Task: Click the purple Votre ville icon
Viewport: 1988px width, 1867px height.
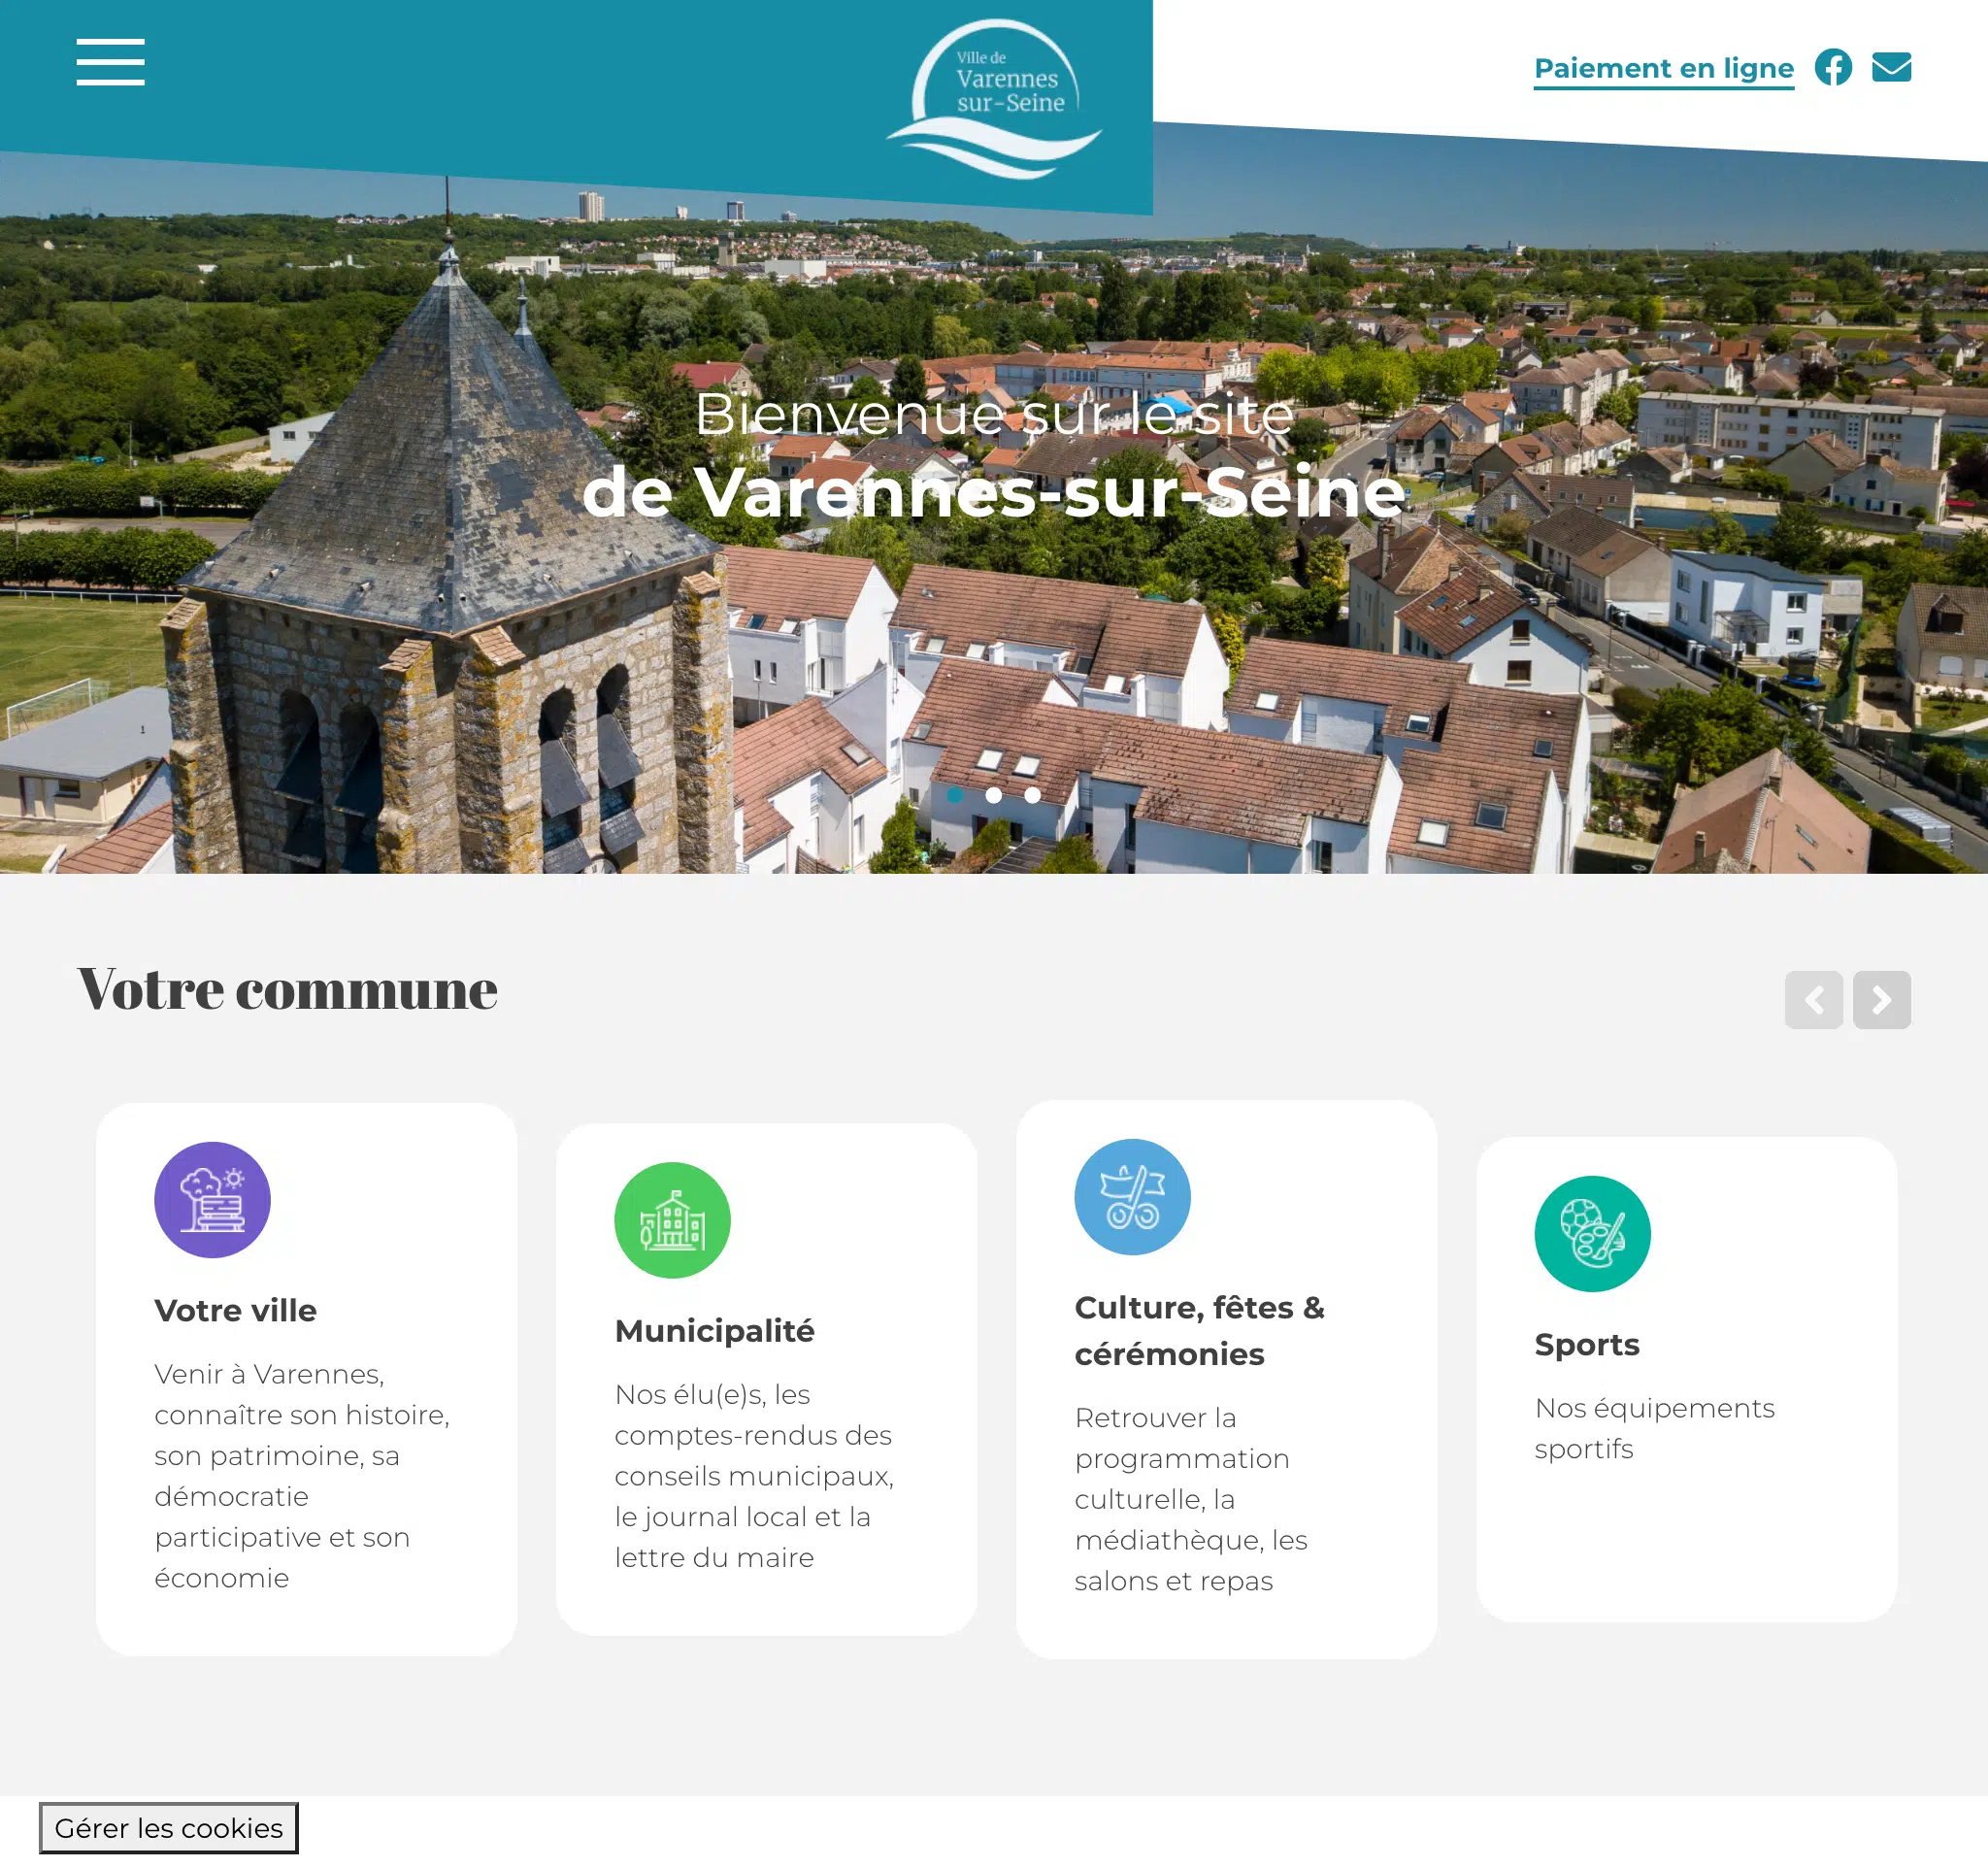Action: (x=212, y=1199)
